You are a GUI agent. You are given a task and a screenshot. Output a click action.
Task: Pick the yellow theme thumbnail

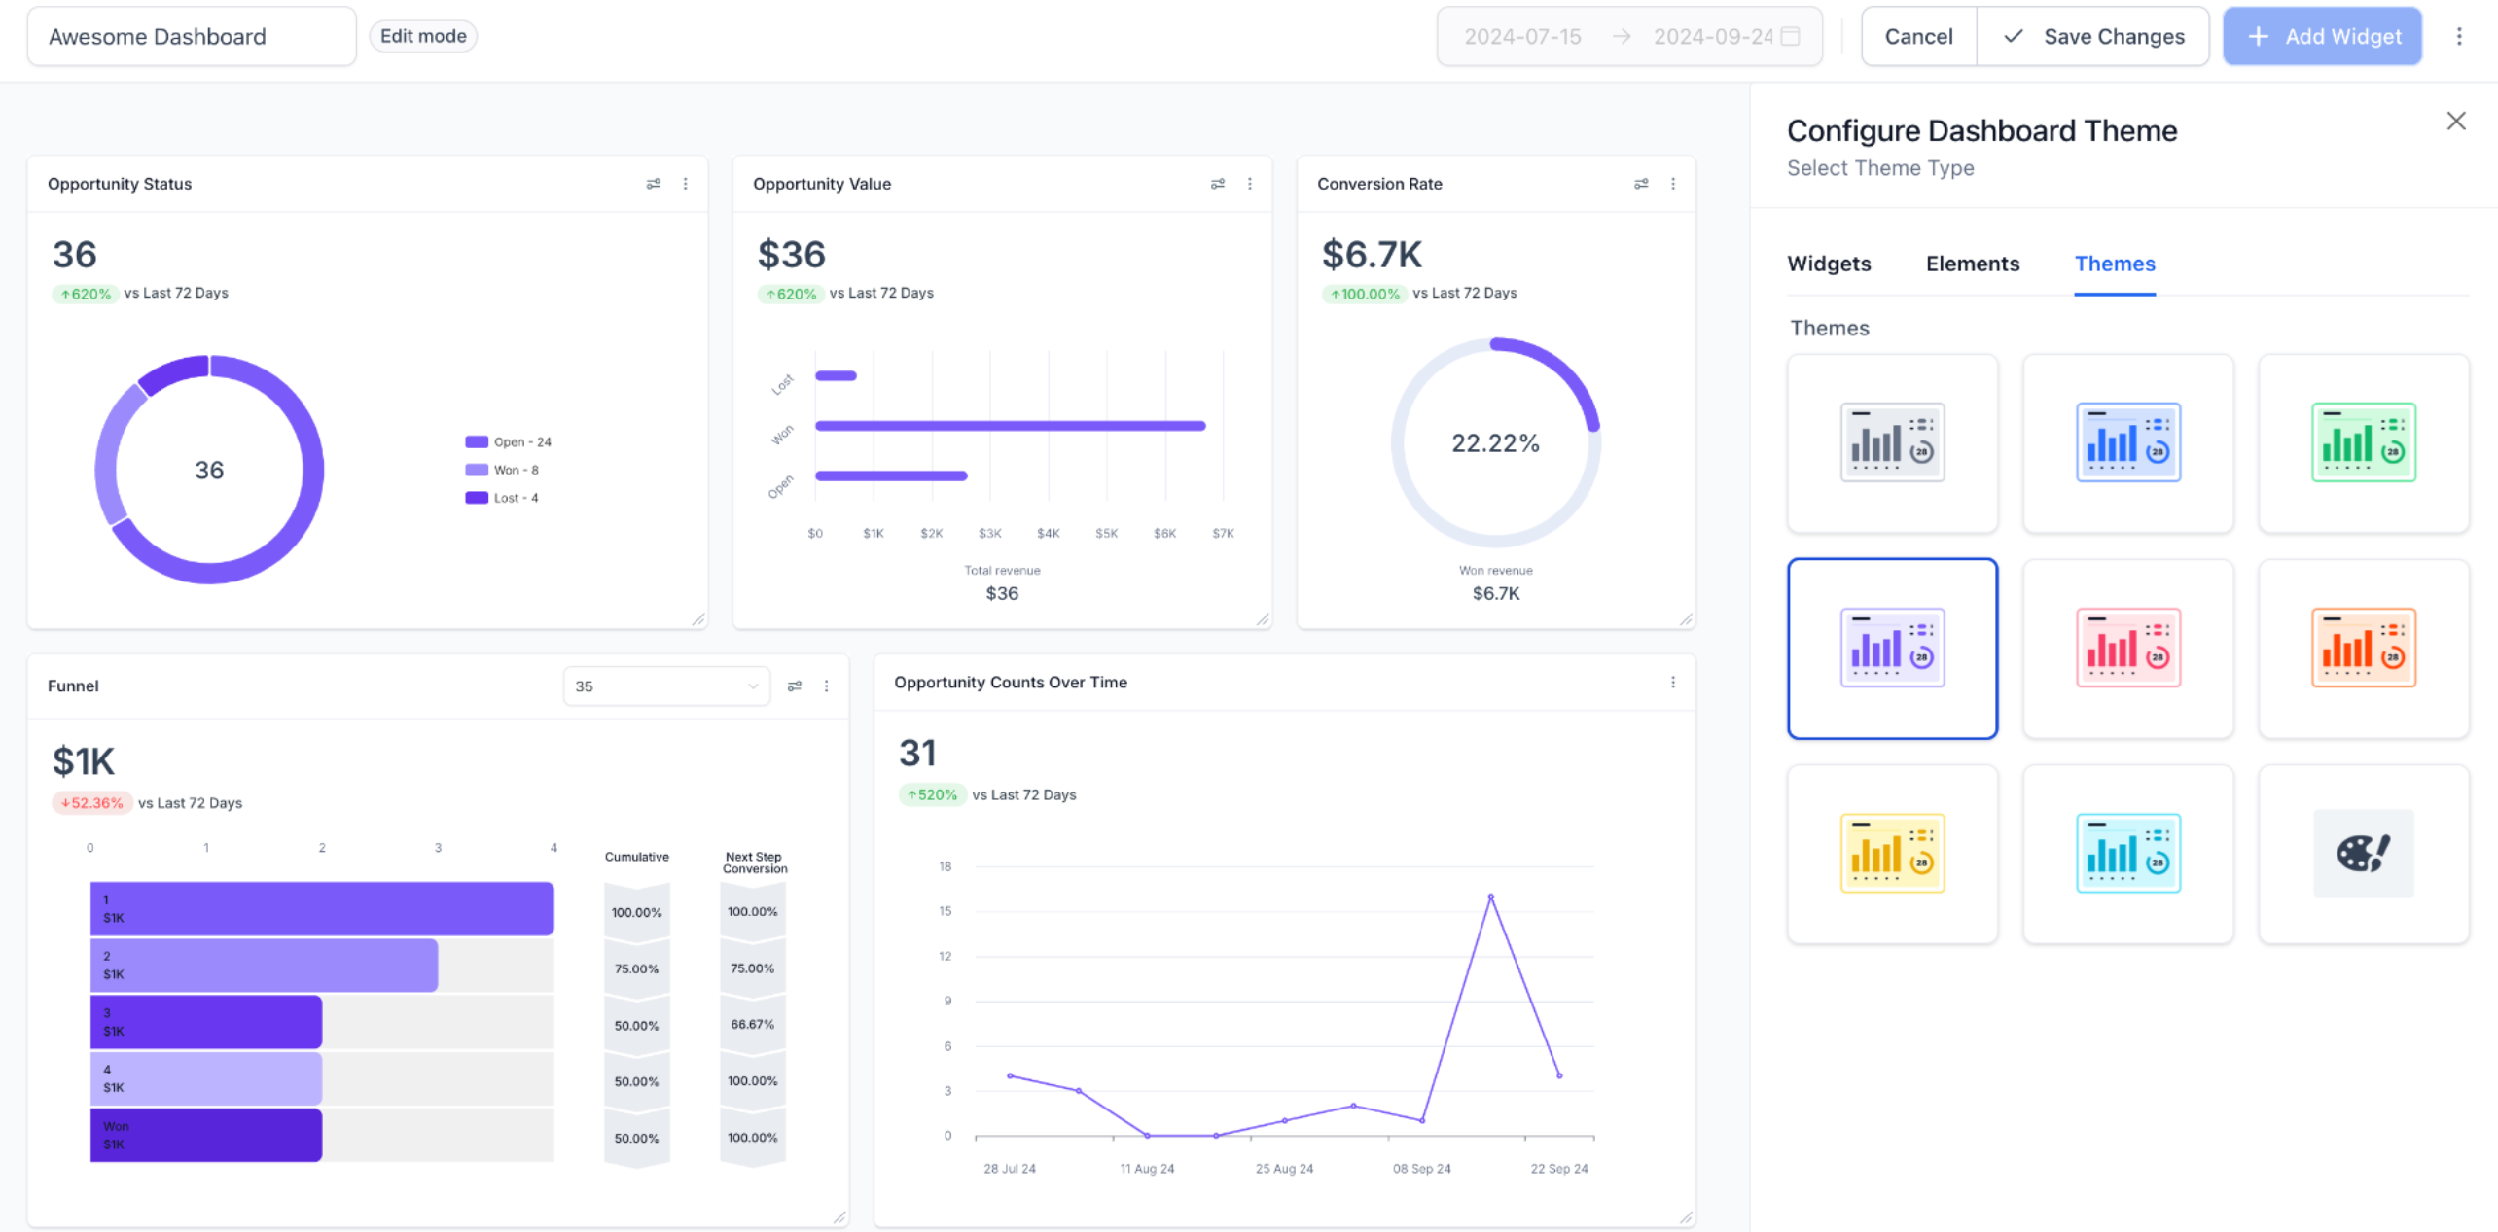(x=1892, y=854)
